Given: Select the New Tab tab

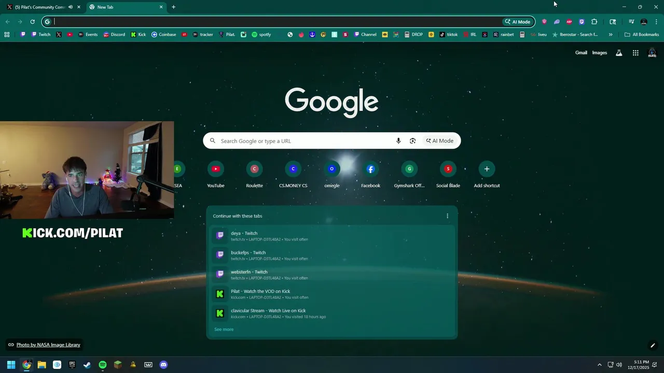Looking at the screenshot, I should pyautogui.click(x=126, y=7).
